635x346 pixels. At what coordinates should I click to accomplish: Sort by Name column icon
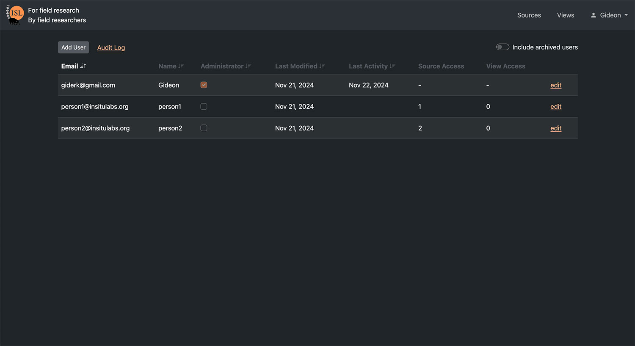point(181,66)
